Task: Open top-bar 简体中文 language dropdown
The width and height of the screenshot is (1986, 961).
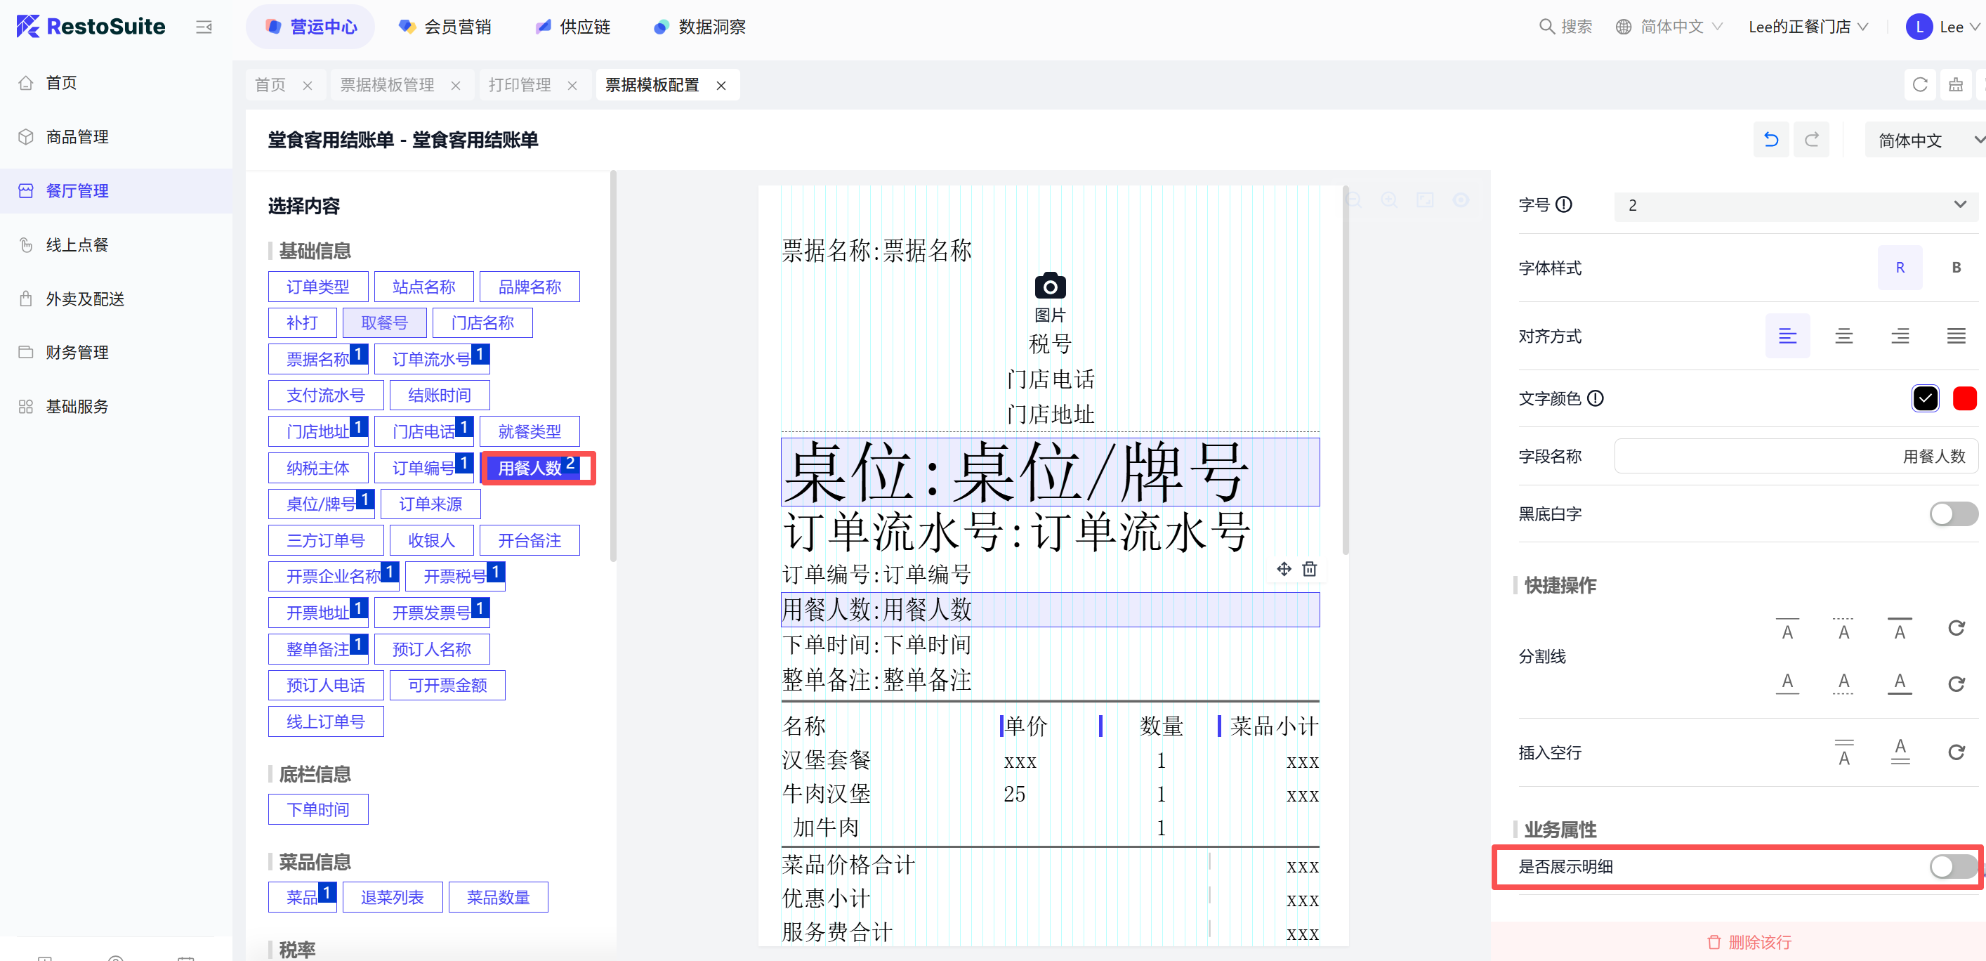Action: (x=1670, y=27)
